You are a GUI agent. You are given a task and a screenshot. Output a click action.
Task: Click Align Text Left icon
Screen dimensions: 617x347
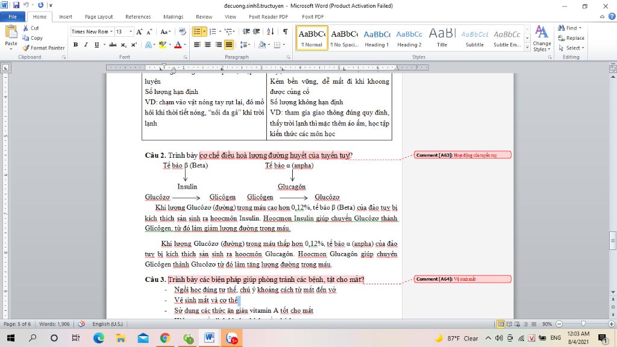coord(197,45)
